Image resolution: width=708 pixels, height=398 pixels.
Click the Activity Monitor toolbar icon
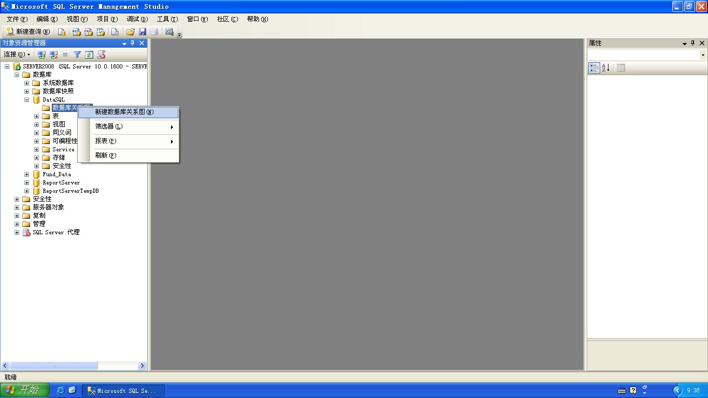click(169, 32)
